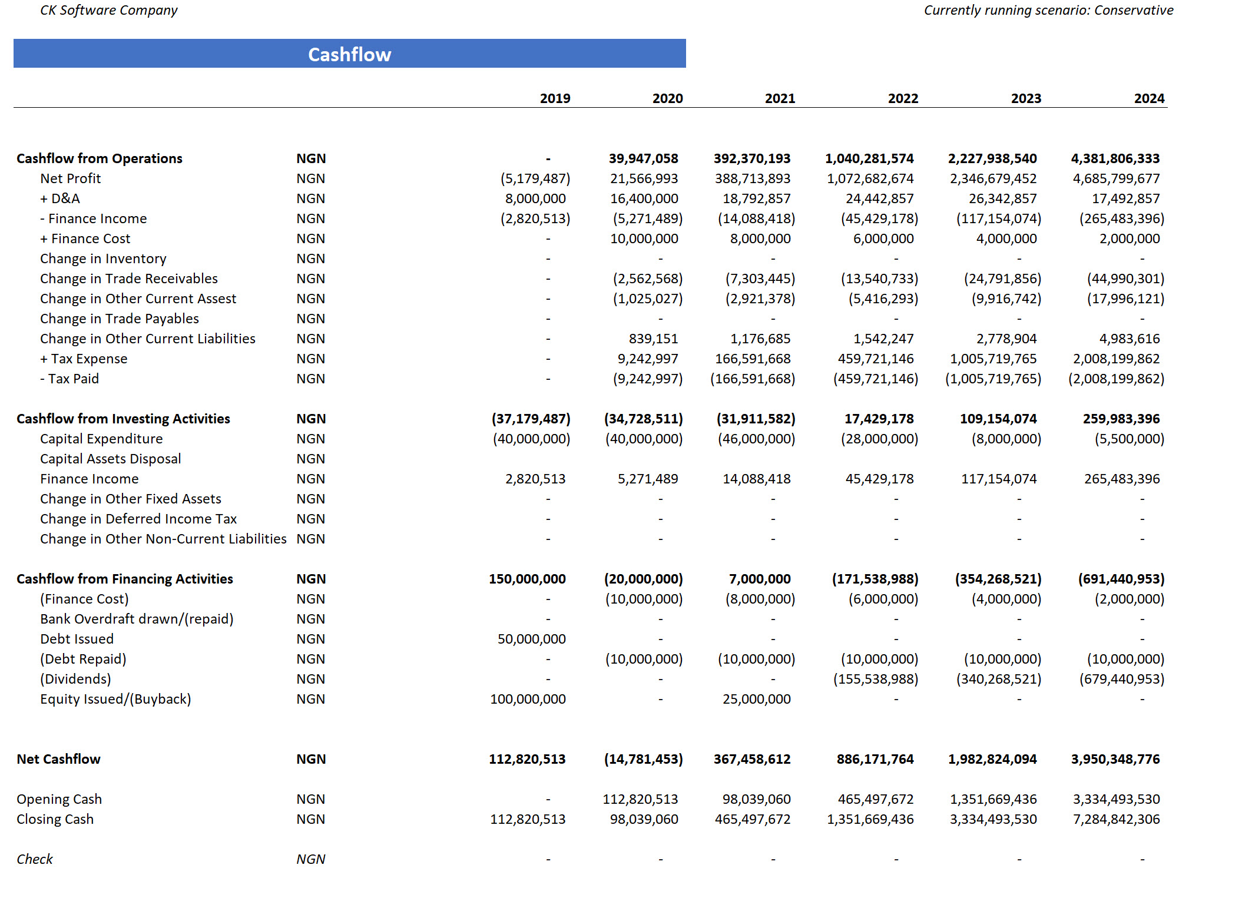This screenshot has width=1242, height=898.
Task: Click the 'Cashflow from Operations' row label
Action: (x=100, y=158)
